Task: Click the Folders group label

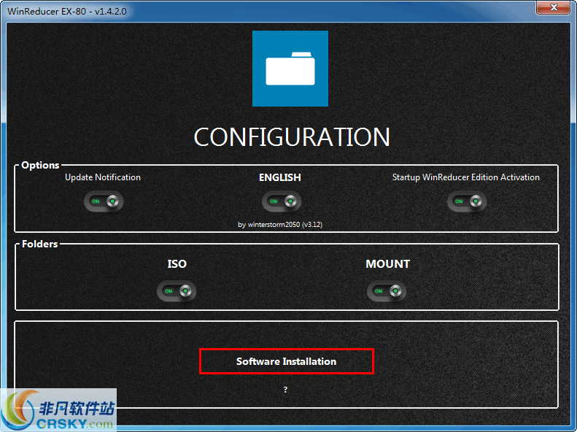Action: (x=39, y=244)
